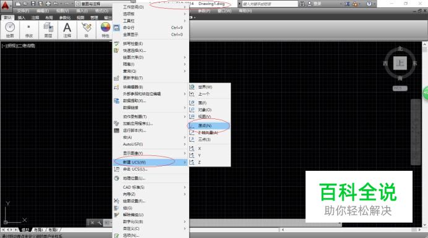The height and width of the screenshot is (238, 428).
Task: Choose 对象(O) in UCS submenu
Action: (210, 110)
